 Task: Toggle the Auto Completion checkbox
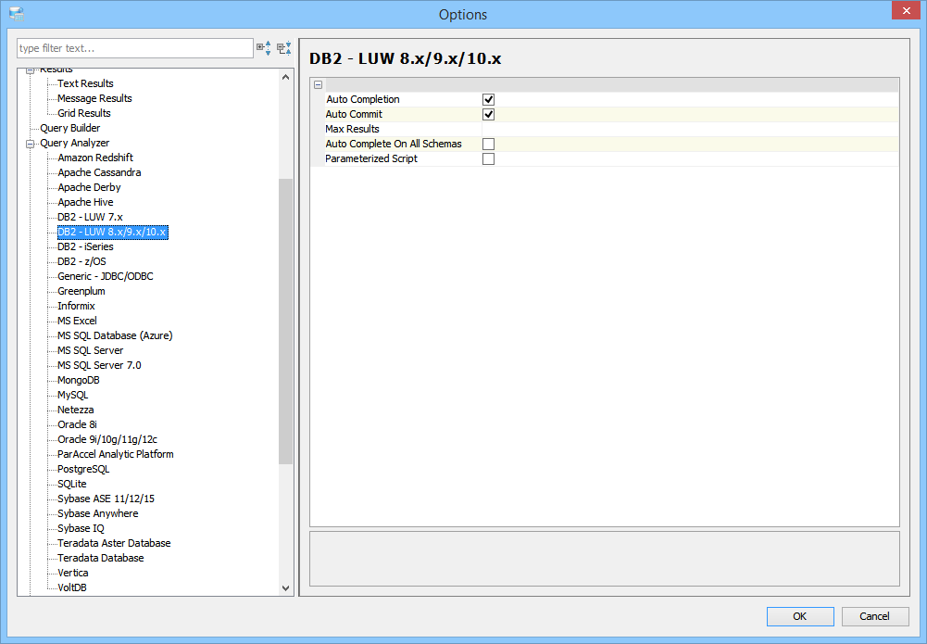488,99
